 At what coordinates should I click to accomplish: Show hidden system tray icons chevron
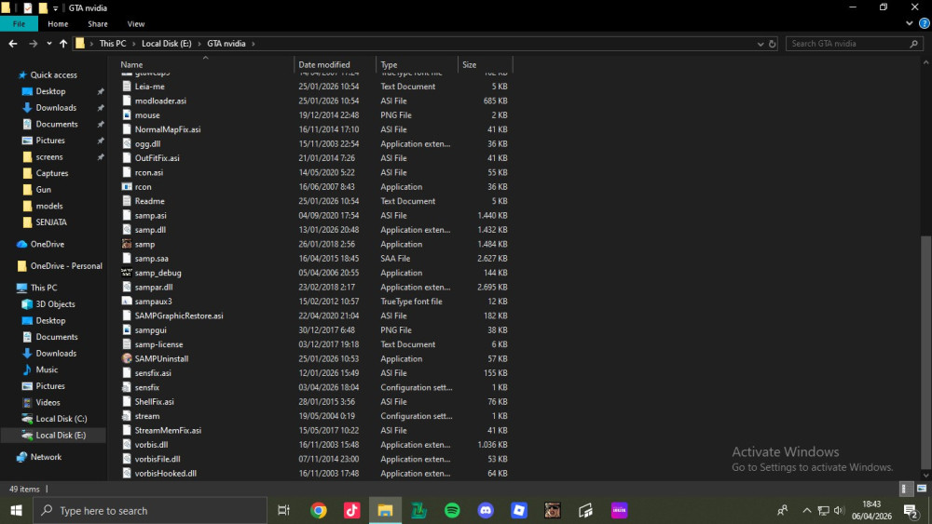click(806, 510)
